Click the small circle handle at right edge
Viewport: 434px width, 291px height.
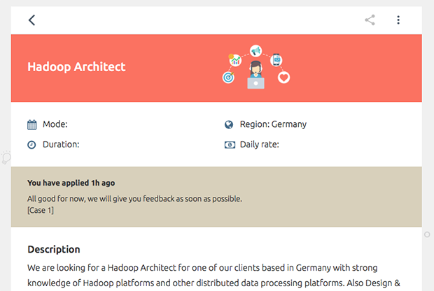[427, 234]
